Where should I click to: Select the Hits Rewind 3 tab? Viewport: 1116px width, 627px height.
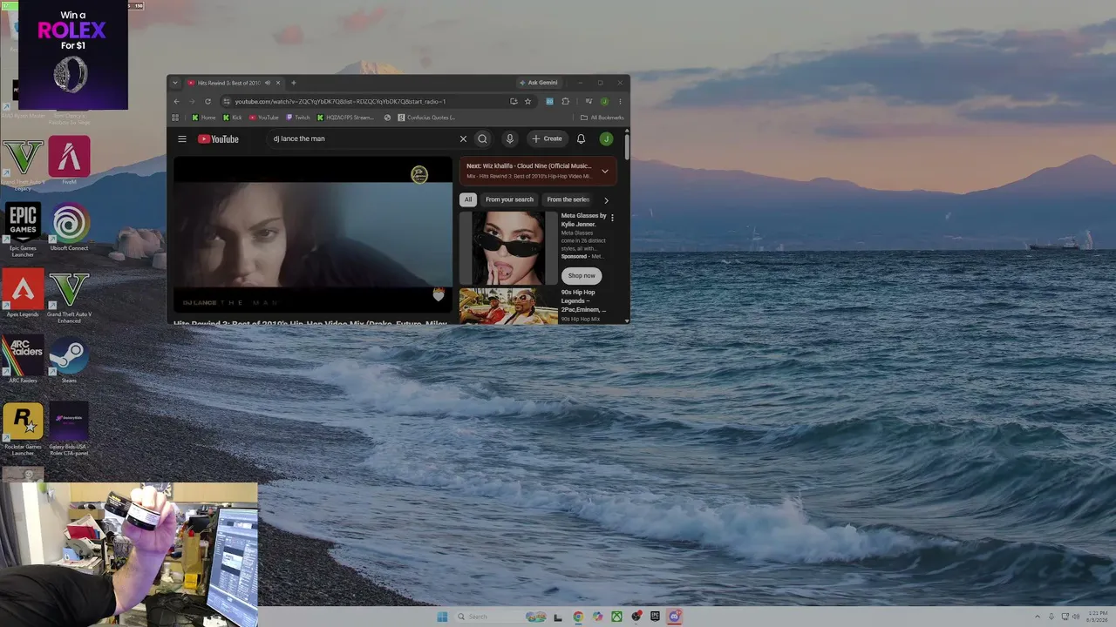point(228,83)
